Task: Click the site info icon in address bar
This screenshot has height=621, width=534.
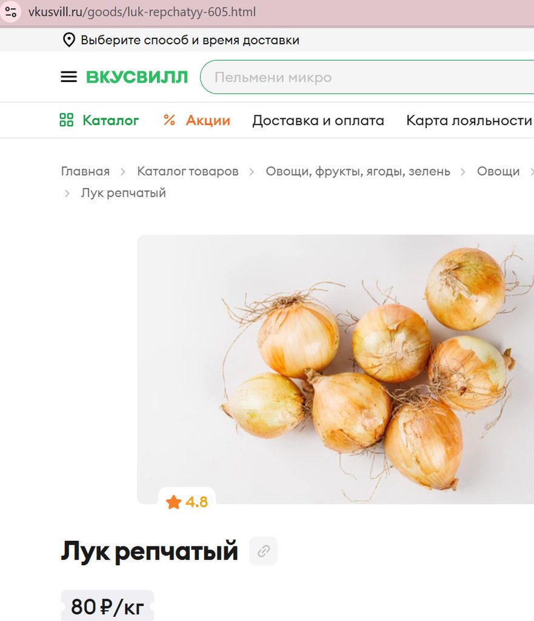Action: tap(11, 12)
